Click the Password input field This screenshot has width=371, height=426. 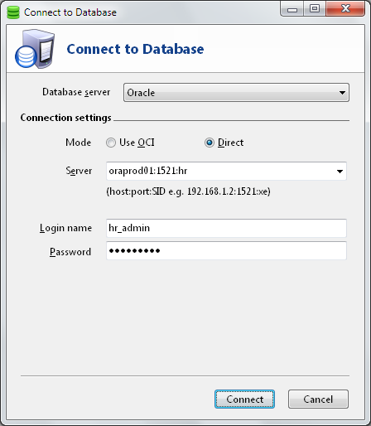coord(226,251)
